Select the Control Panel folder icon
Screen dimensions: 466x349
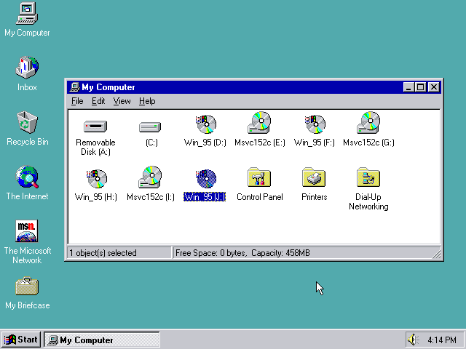click(x=259, y=177)
